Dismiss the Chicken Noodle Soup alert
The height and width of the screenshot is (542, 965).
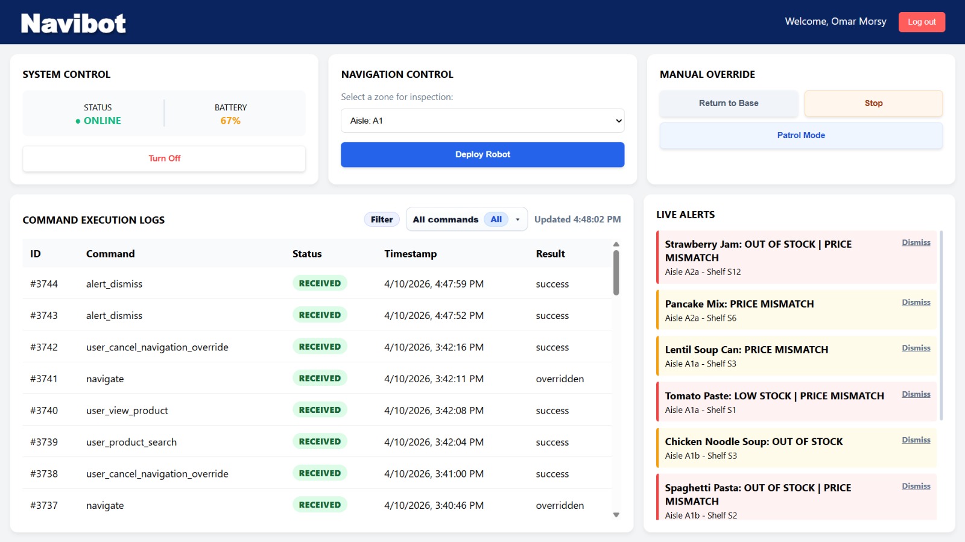coord(916,440)
